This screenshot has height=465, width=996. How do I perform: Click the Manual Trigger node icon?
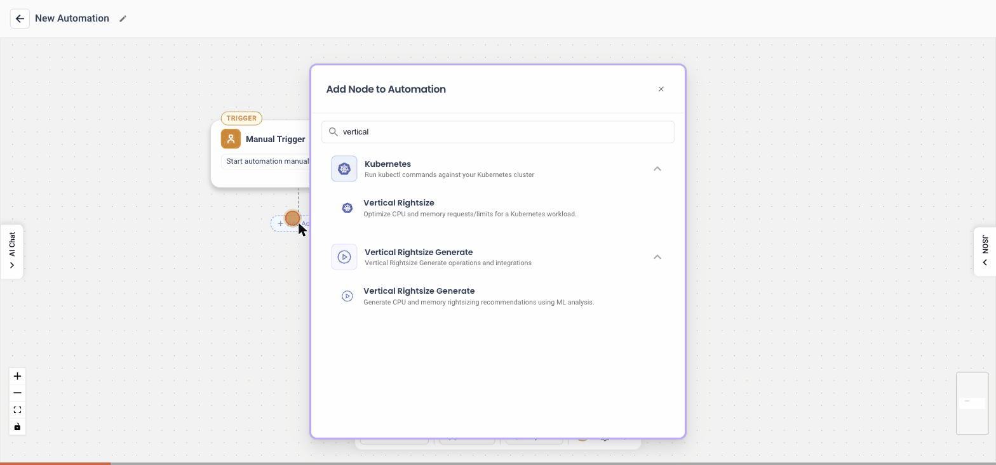(231, 139)
